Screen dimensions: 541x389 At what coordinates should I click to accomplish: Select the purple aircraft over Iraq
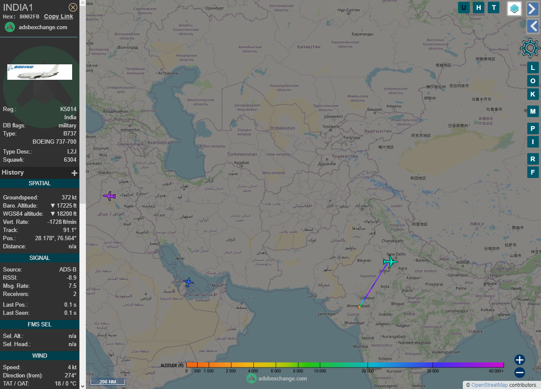[109, 196]
